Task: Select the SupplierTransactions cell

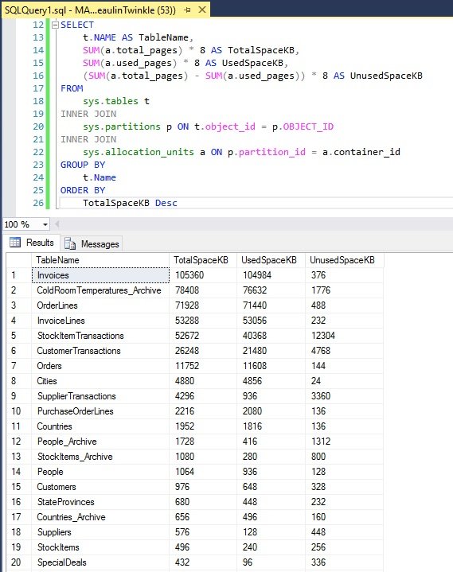Action: point(100,396)
